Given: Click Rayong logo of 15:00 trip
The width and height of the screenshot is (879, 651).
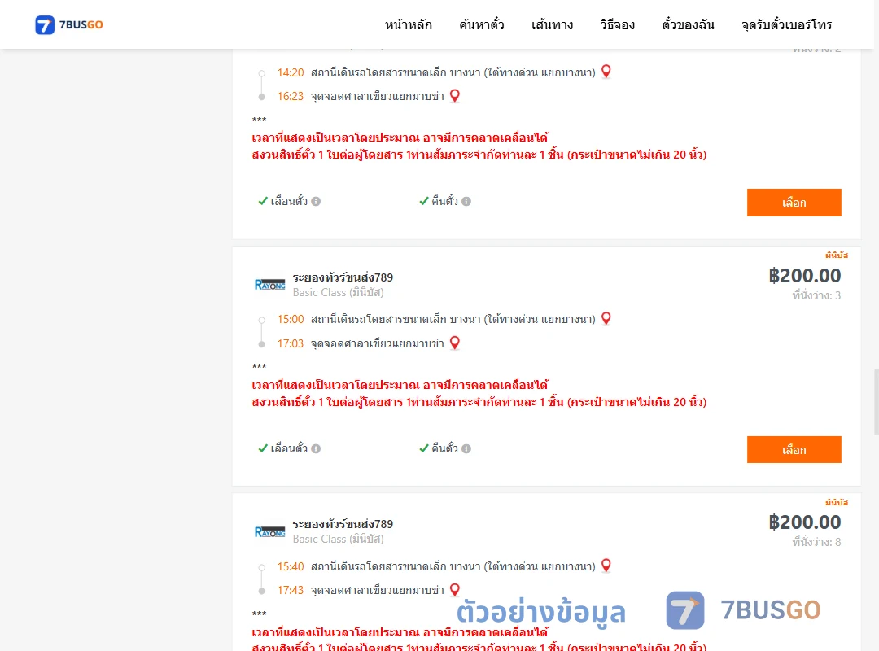Looking at the screenshot, I should pyautogui.click(x=269, y=285).
